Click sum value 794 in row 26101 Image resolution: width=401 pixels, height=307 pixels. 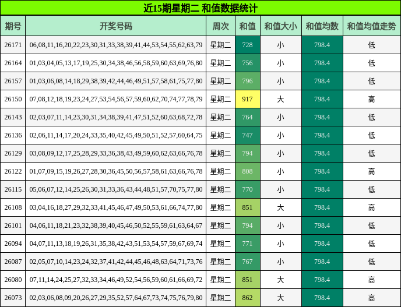[x=247, y=225]
